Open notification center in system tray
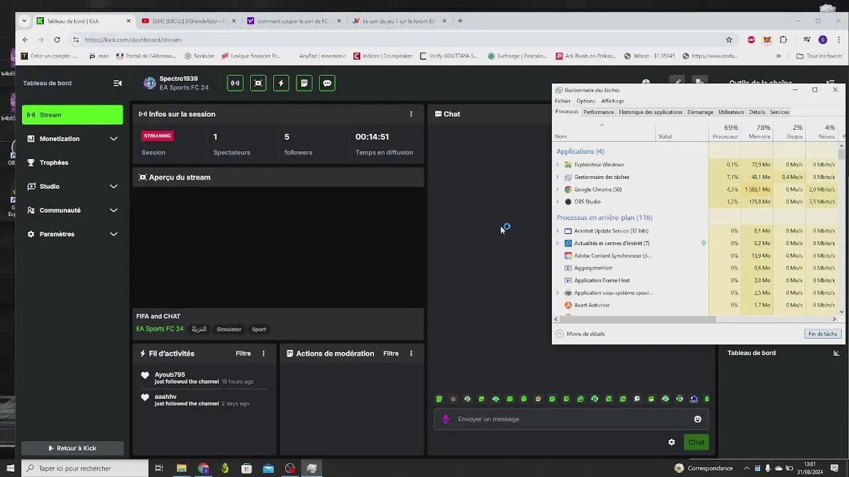The height and width of the screenshot is (477, 849). pyautogui.click(x=836, y=468)
